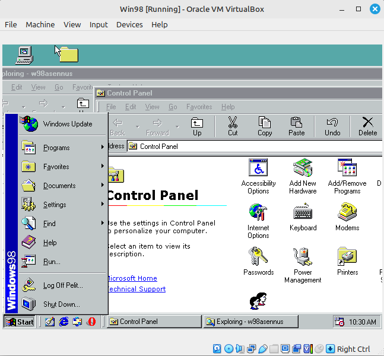The image size is (384, 356).
Task: Choose Run... from Start menu
Action: (63, 262)
